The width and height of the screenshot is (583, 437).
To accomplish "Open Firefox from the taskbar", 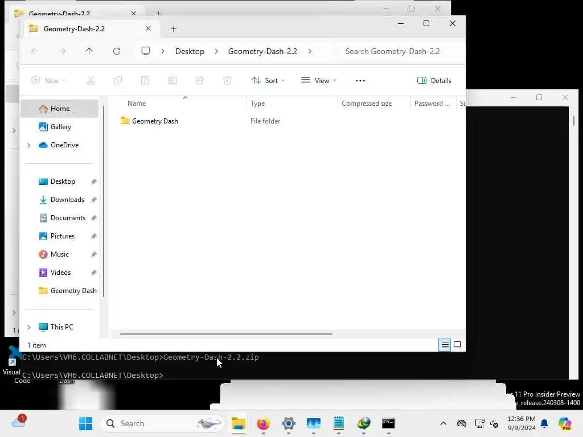I will [x=263, y=423].
